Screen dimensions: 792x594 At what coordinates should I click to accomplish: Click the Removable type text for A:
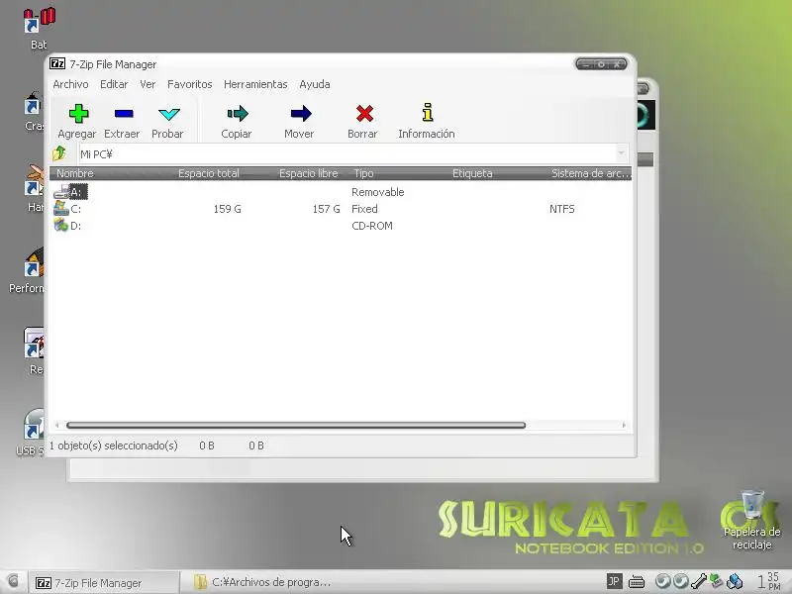pos(378,192)
